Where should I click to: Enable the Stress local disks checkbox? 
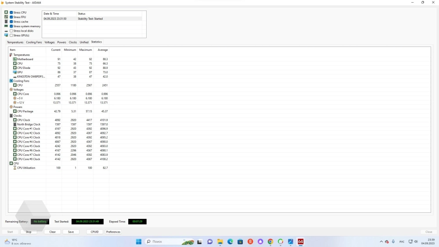11,31
